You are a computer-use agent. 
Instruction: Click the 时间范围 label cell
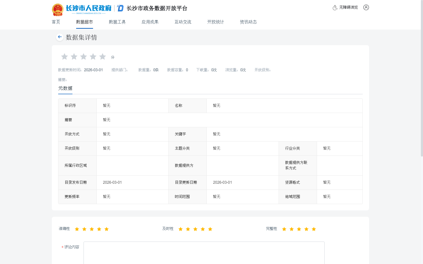click(x=187, y=197)
